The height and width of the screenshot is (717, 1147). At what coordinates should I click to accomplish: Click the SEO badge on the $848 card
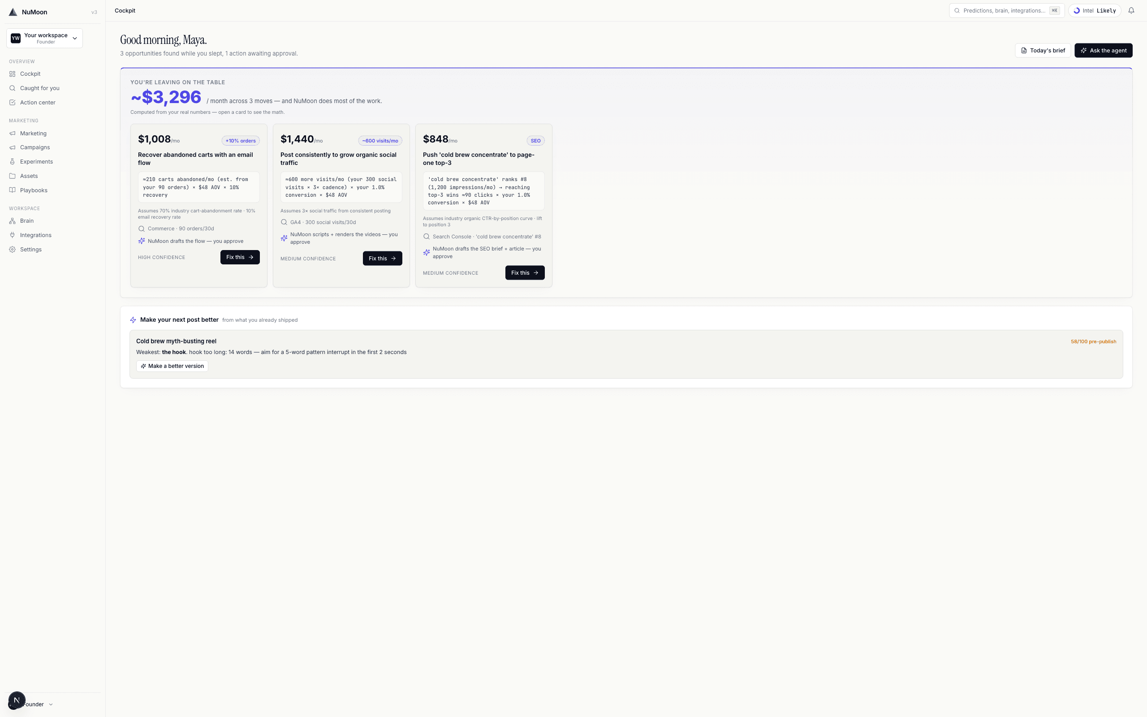535,141
